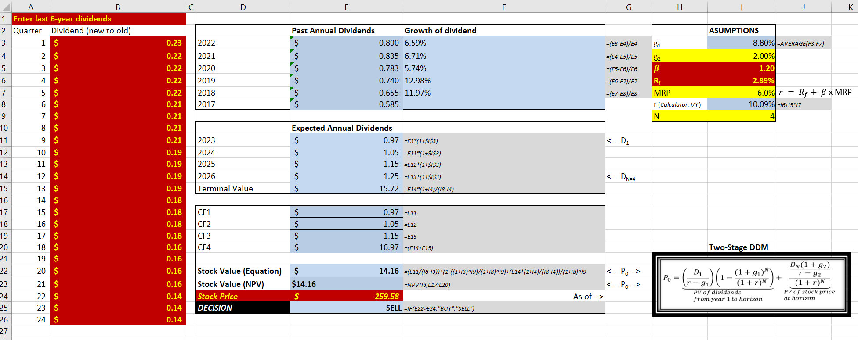
Task: Select N value 4
Action: [x=742, y=116]
